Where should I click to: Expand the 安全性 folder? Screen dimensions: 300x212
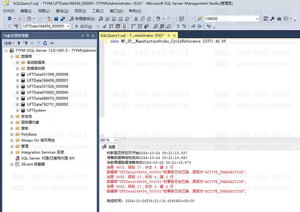pyautogui.click(x=12, y=117)
